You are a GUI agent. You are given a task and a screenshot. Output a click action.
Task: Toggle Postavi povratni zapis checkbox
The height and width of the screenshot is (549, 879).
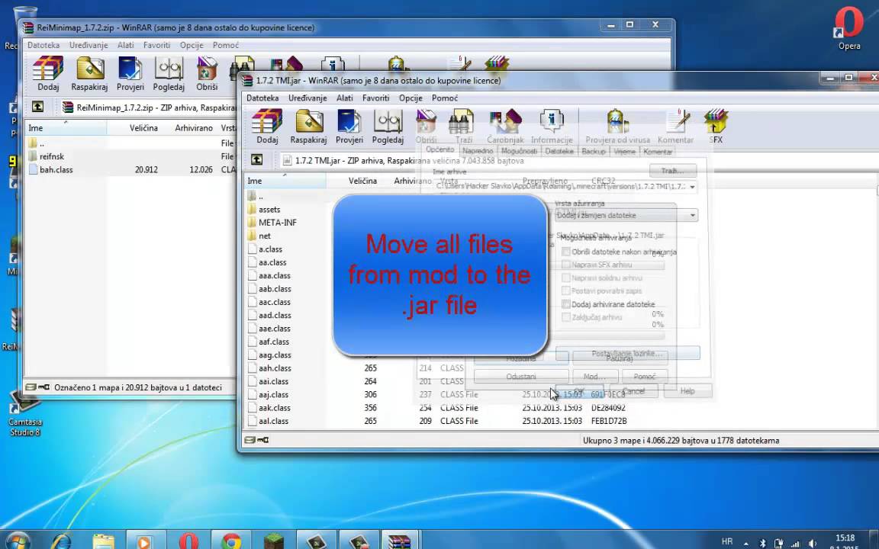pyautogui.click(x=566, y=291)
